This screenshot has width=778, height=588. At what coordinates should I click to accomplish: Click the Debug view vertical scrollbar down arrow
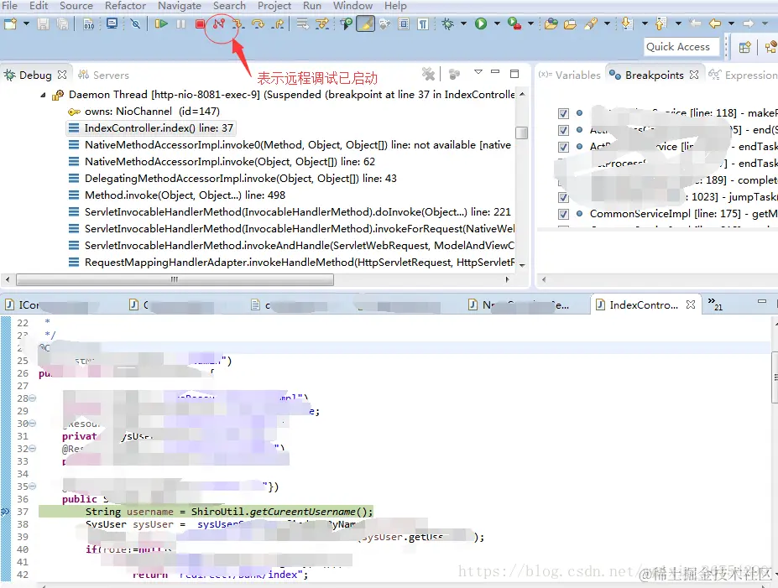pyautogui.click(x=522, y=265)
